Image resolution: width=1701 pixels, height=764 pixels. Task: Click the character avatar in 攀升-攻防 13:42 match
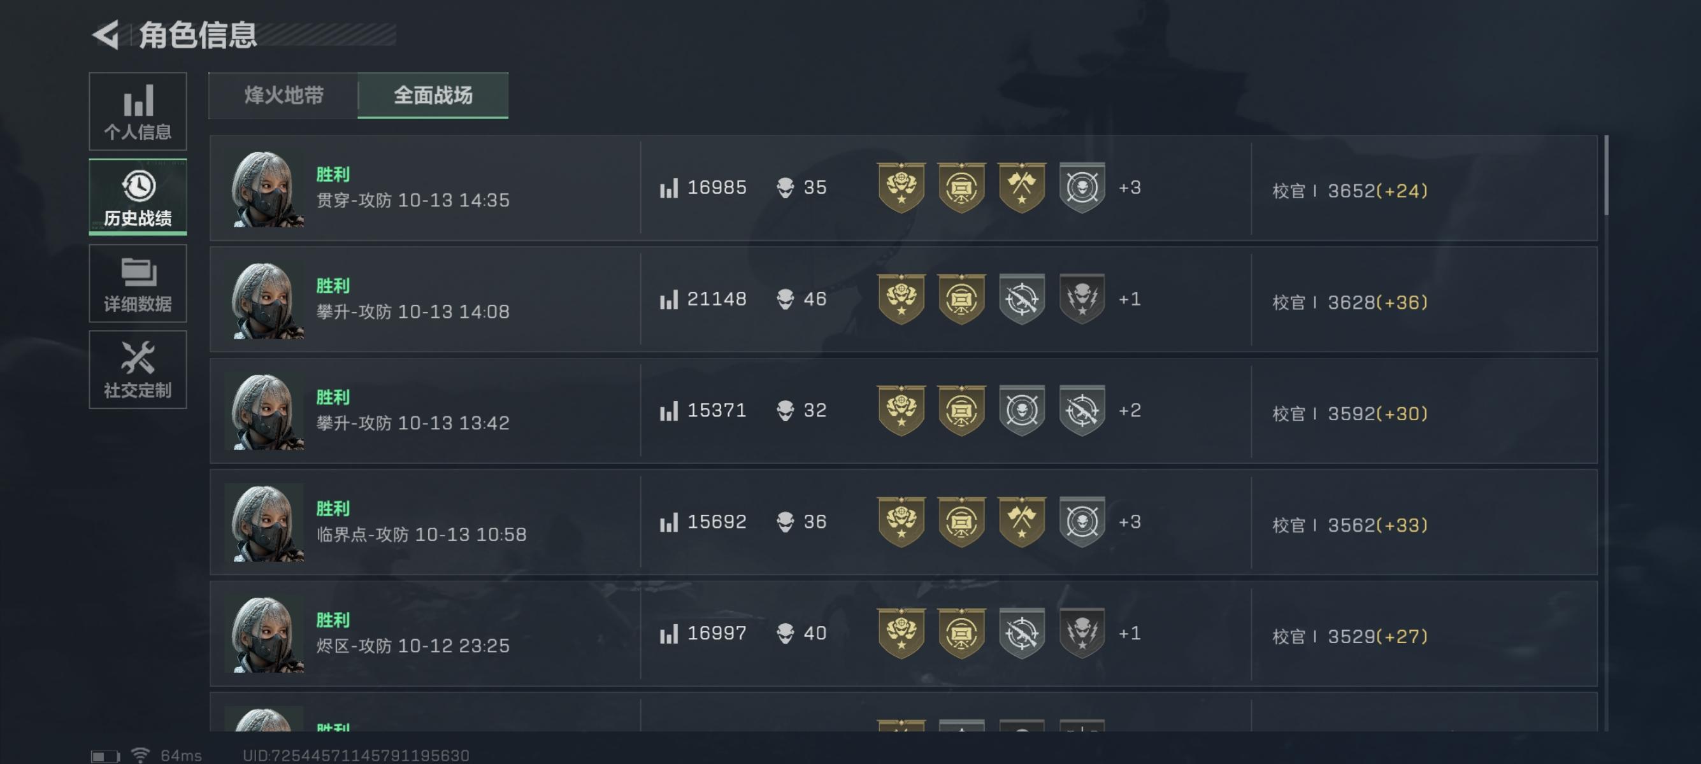pyautogui.click(x=264, y=412)
